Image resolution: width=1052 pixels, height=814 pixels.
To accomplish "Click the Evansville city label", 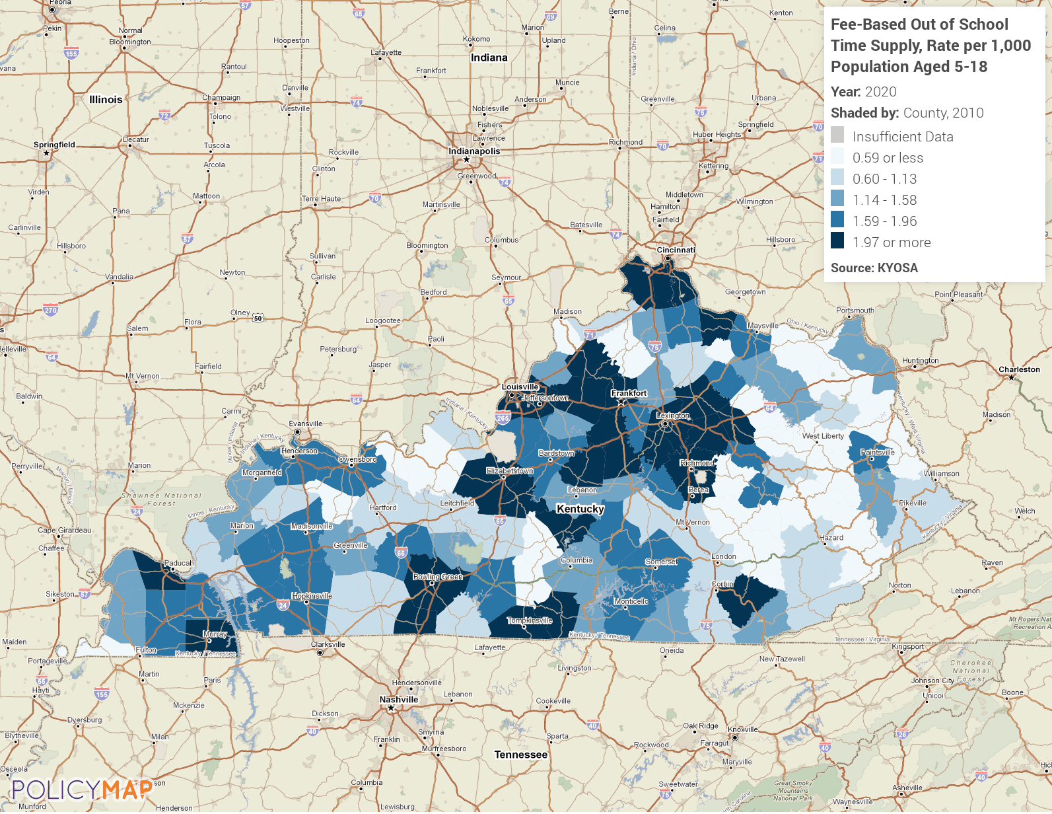I will pyautogui.click(x=306, y=424).
